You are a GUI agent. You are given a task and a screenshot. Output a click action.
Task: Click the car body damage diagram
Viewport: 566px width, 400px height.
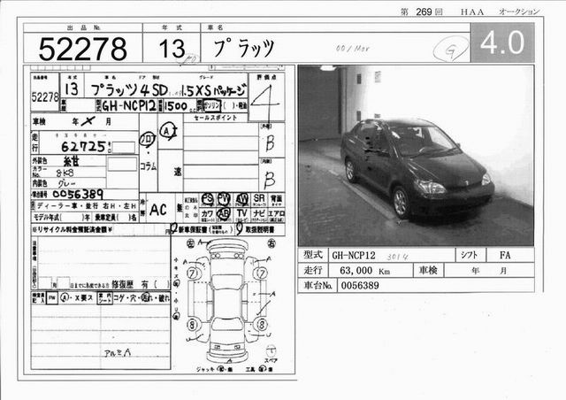[x=227, y=302]
